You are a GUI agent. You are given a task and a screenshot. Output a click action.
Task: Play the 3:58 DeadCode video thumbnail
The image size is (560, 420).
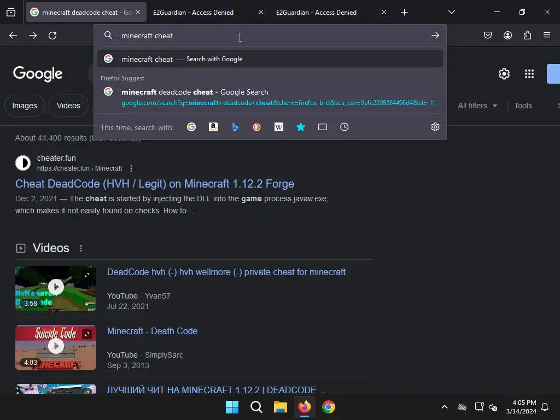56,289
